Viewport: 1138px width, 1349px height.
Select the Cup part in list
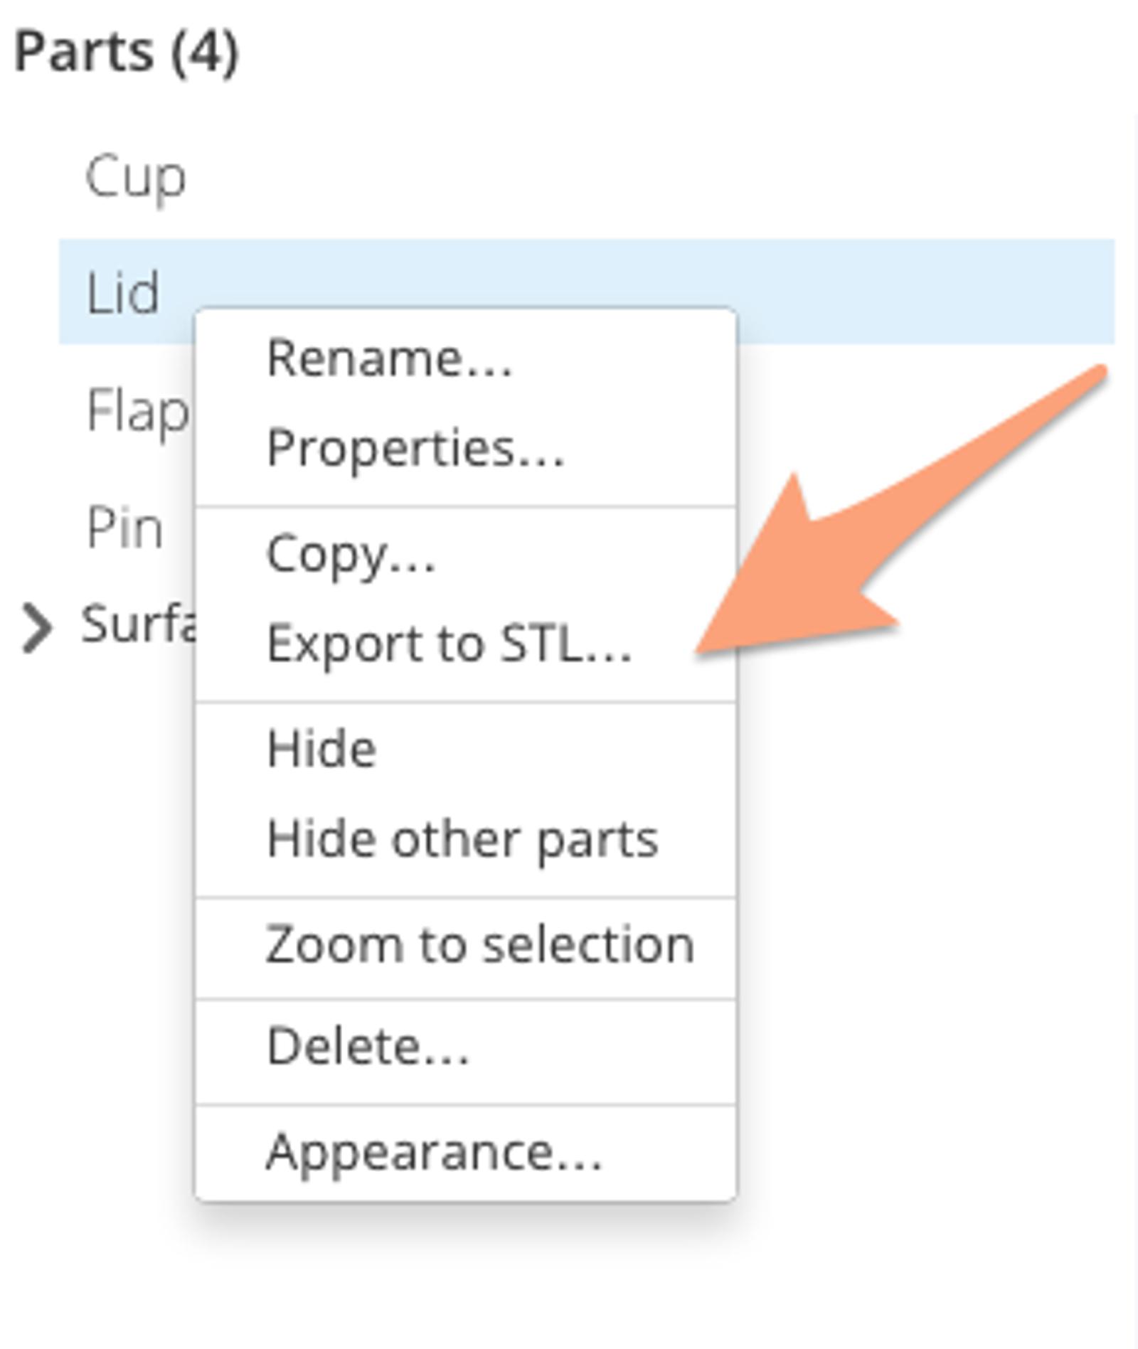click(x=136, y=176)
